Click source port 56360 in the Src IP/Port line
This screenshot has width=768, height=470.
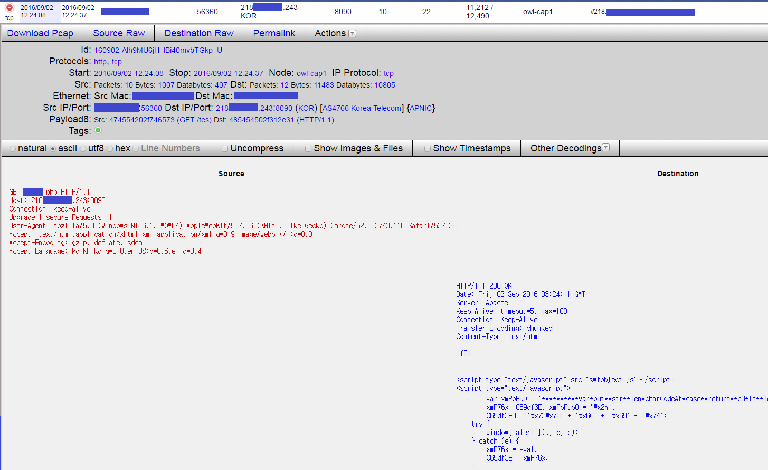click(x=151, y=108)
